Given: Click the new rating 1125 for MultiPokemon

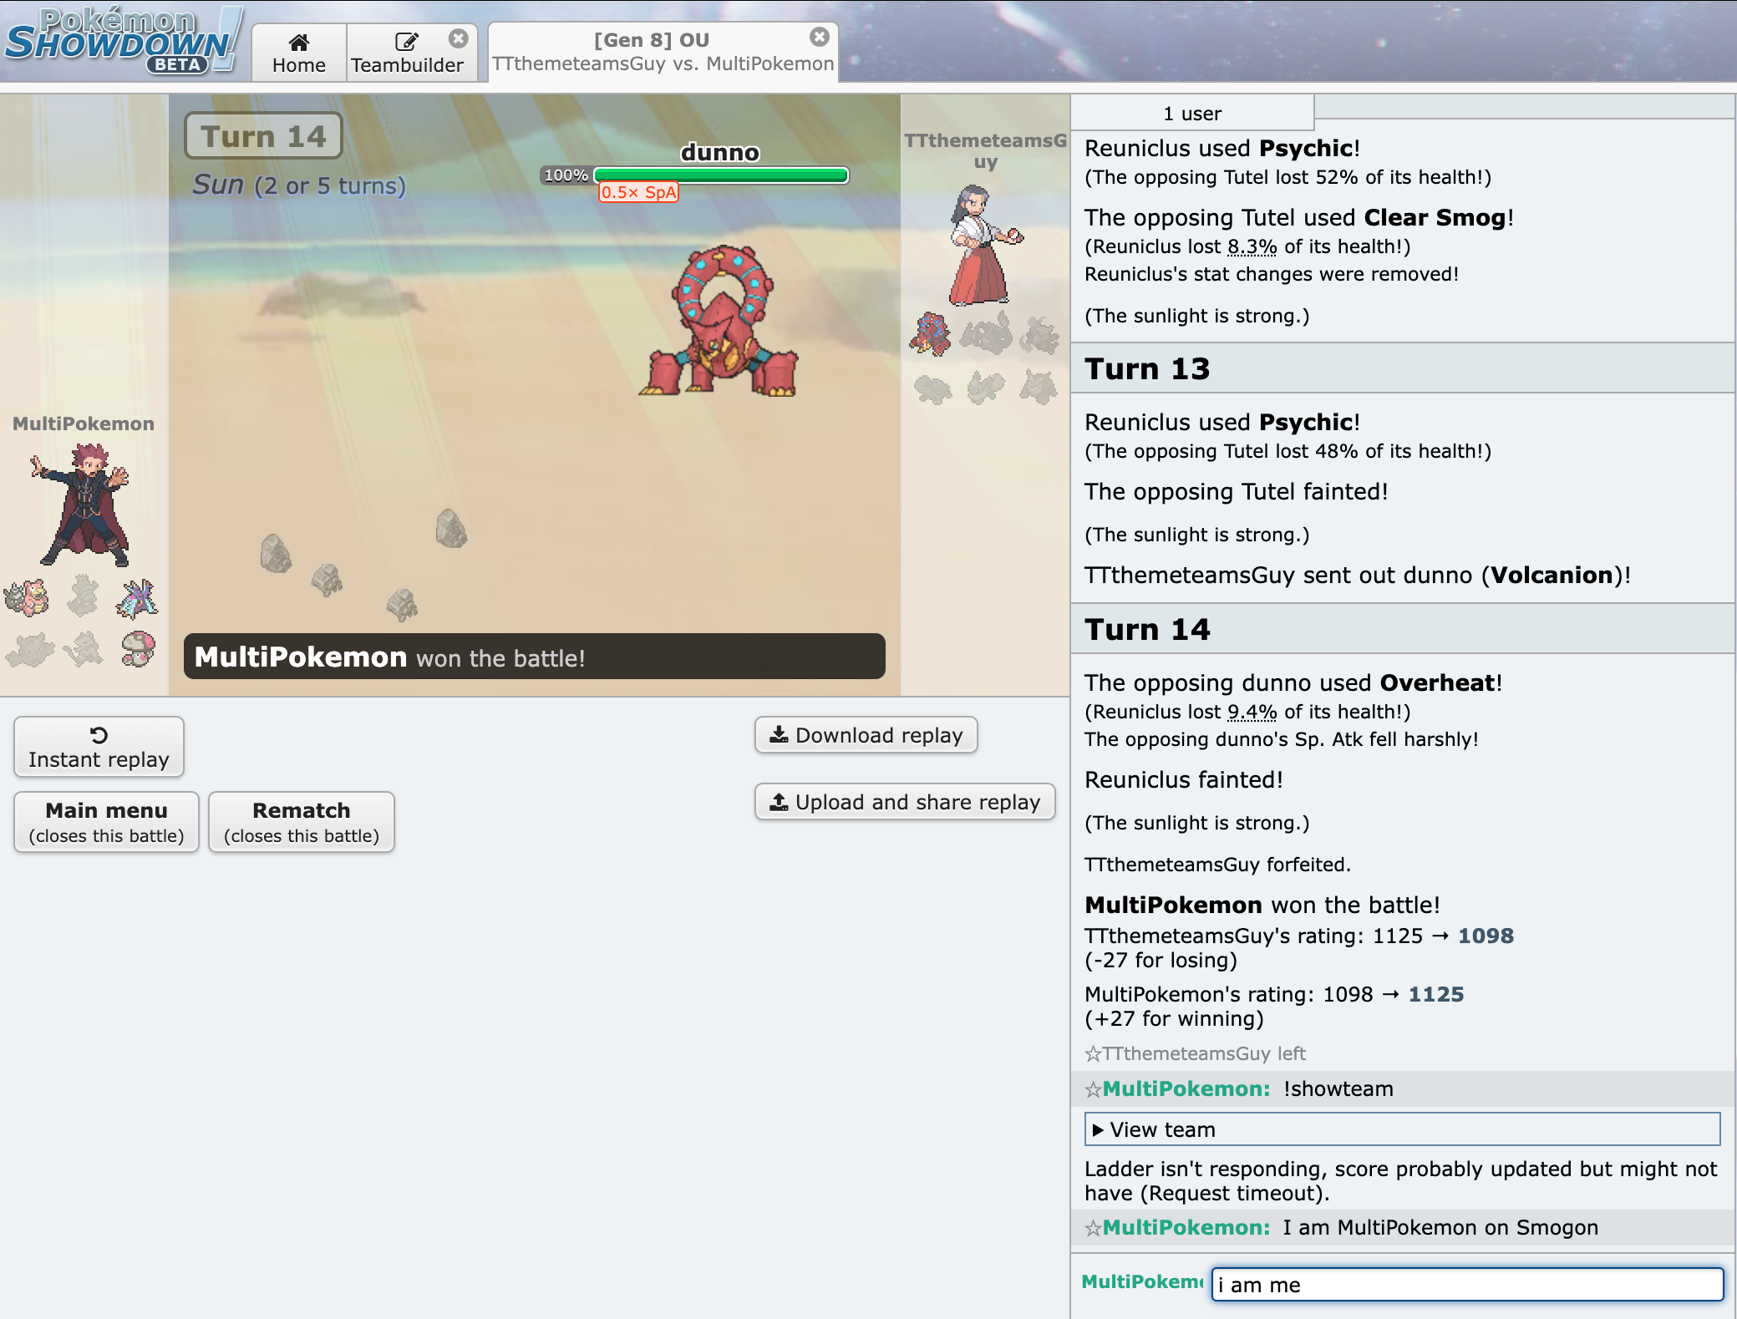Looking at the screenshot, I should pos(1436,994).
